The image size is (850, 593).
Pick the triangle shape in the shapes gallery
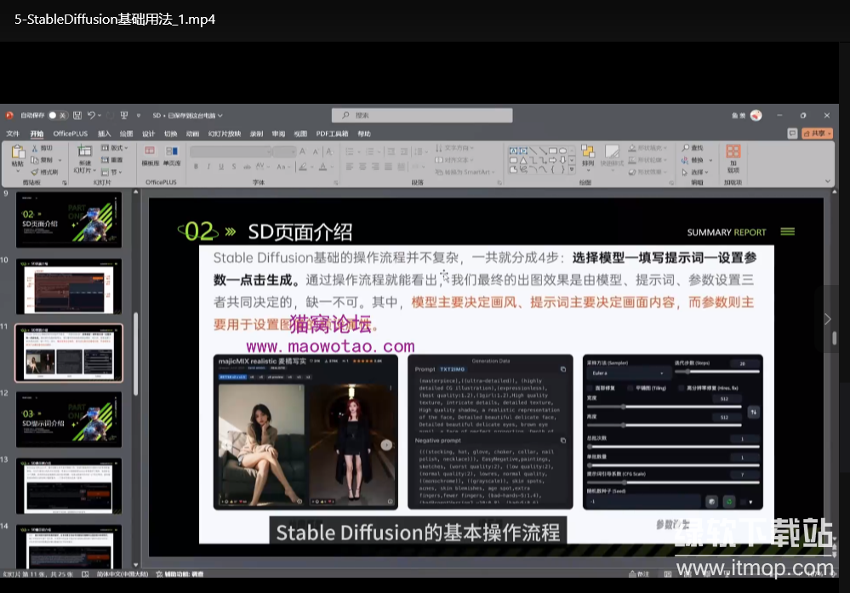click(x=523, y=161)
